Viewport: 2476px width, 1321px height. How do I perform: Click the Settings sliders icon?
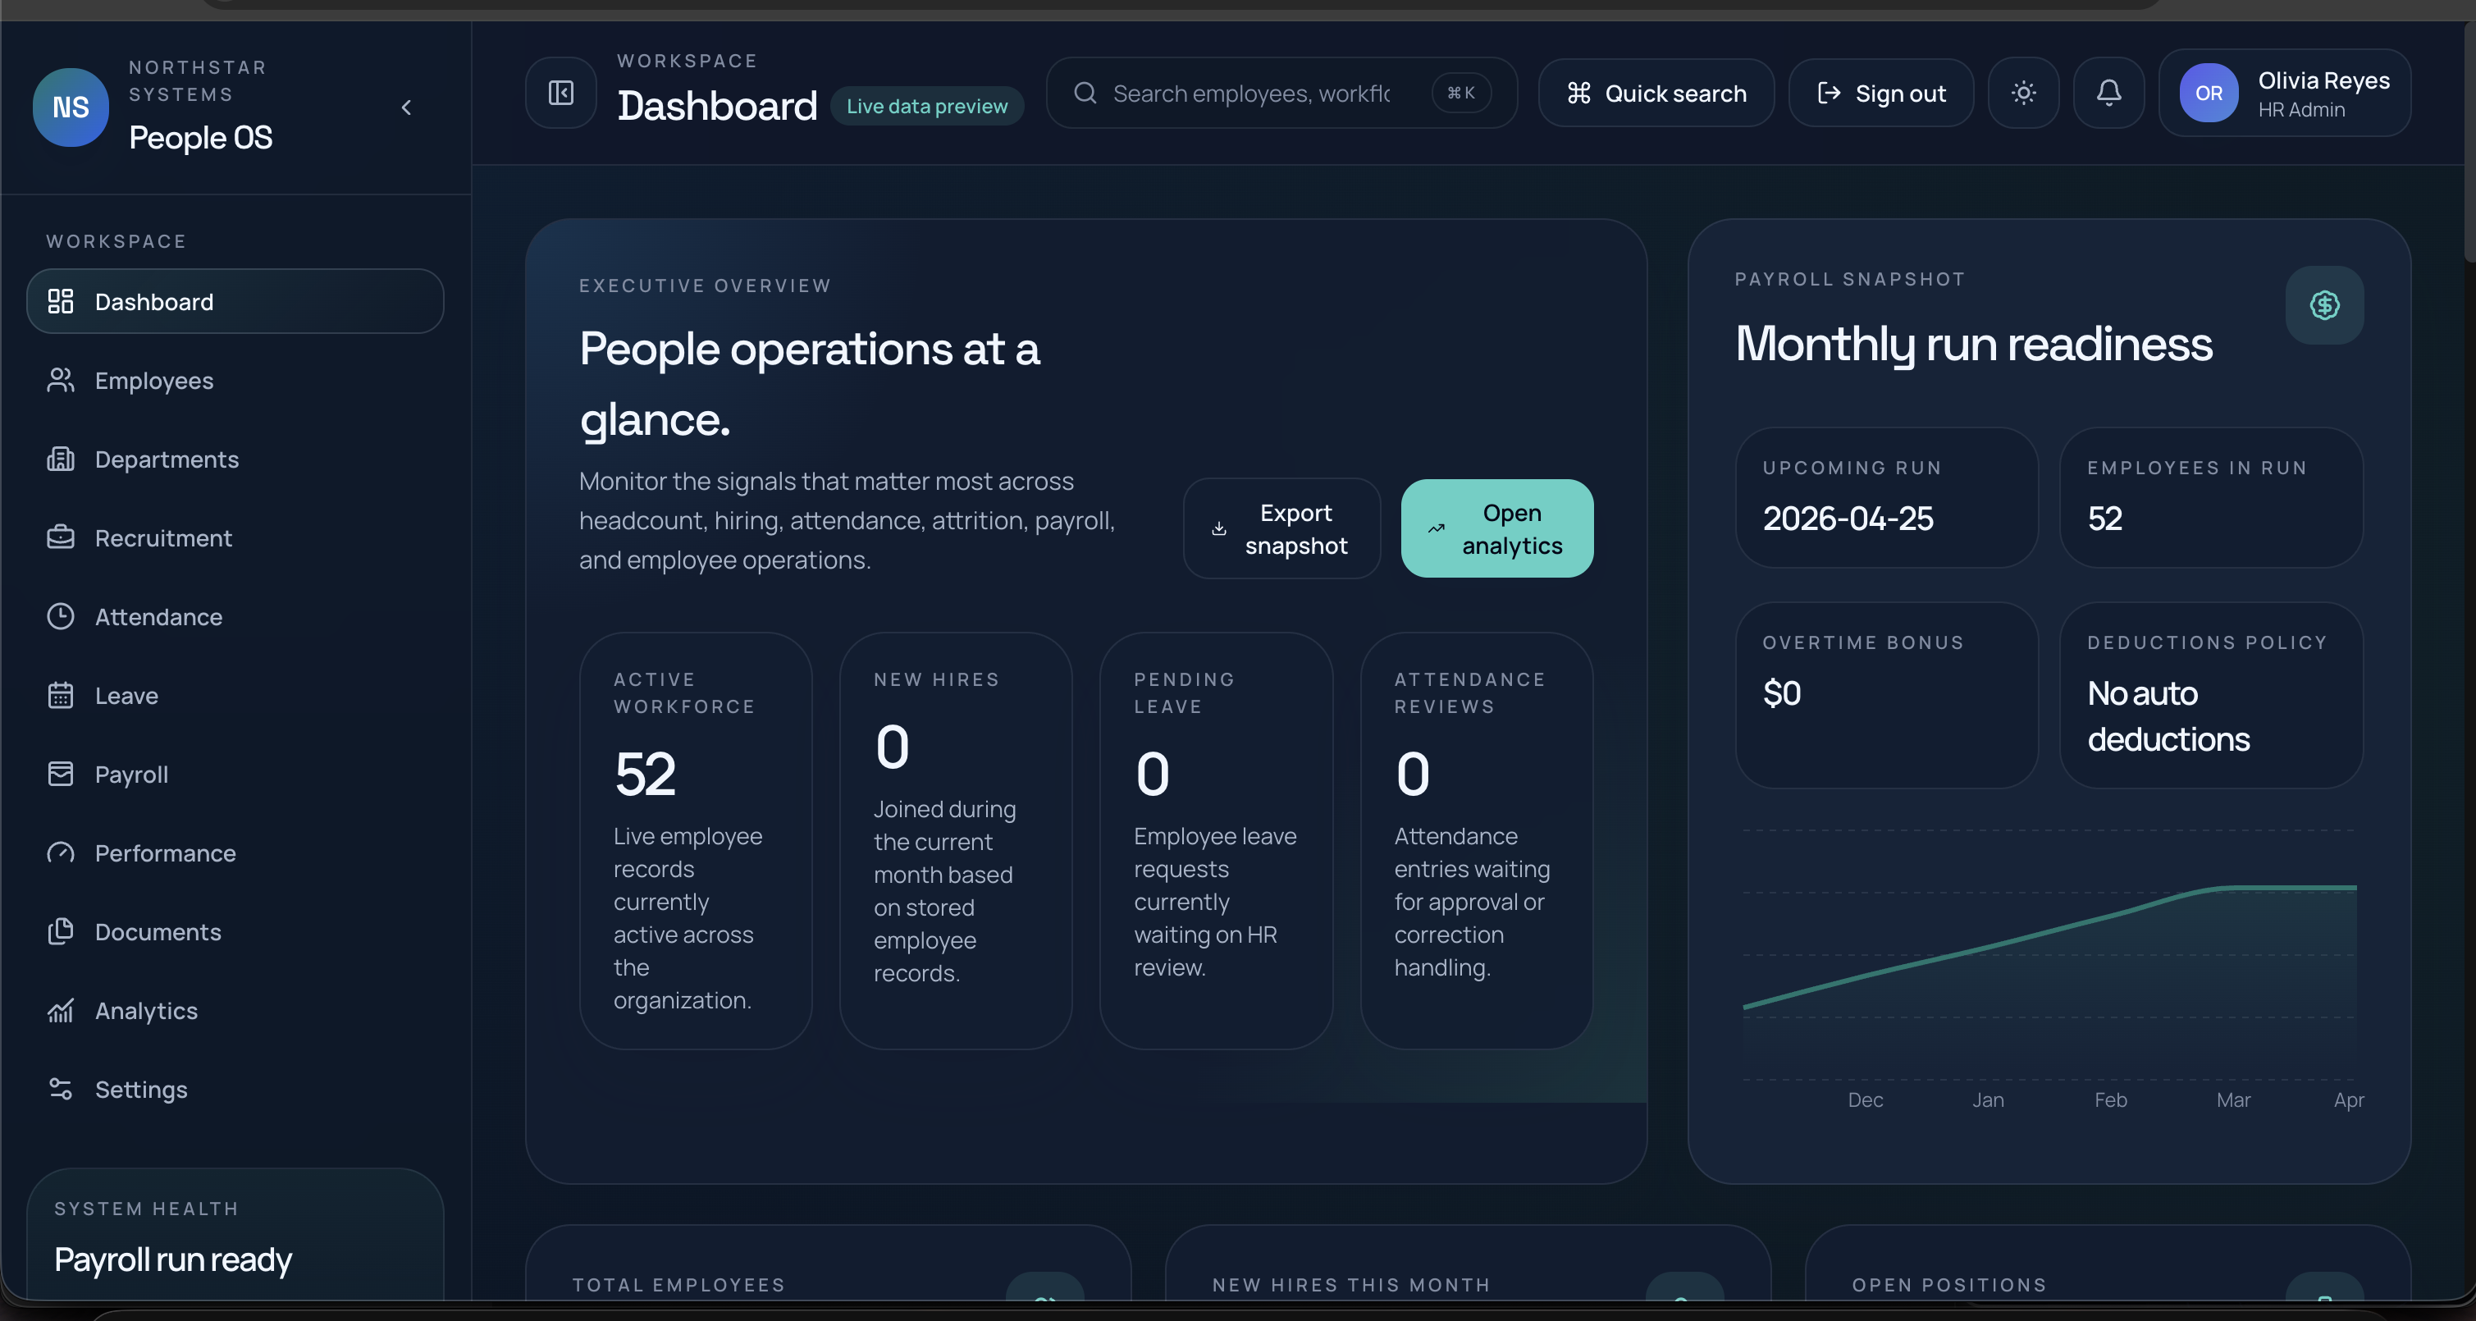61,1090
